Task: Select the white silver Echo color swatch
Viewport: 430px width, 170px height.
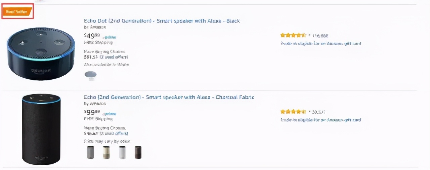Action: [122, 152]
